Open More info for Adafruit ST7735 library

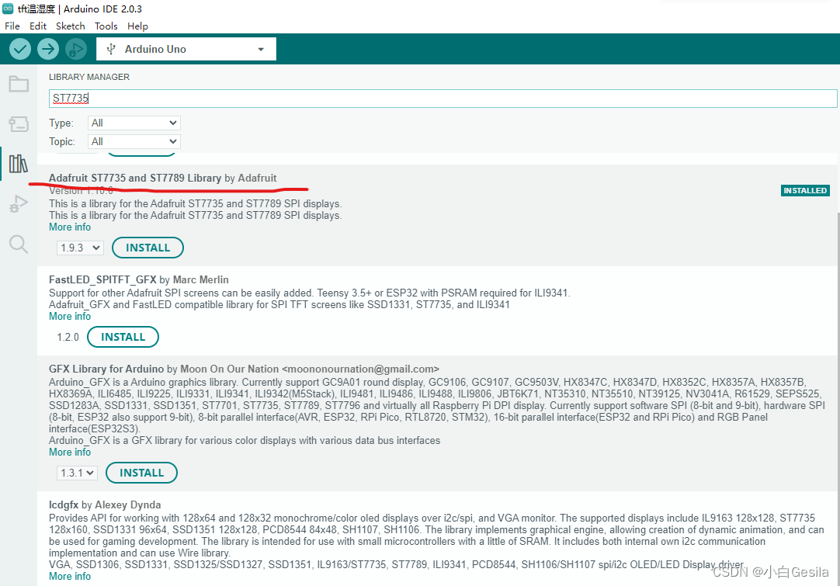(x=70, y=227)
